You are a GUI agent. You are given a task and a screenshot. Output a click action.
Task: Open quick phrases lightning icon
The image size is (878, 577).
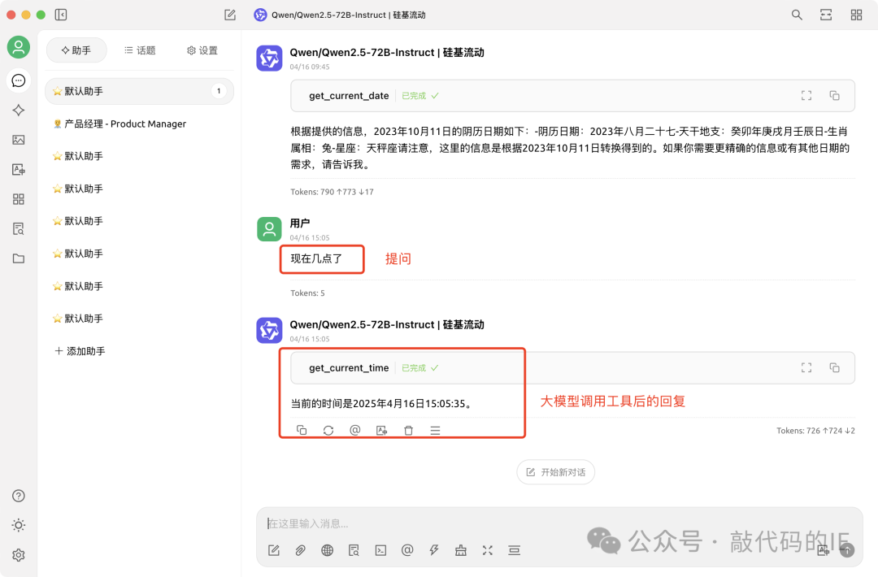tap(434, 551)
